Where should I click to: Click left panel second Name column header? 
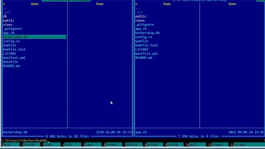click(100, 4)
